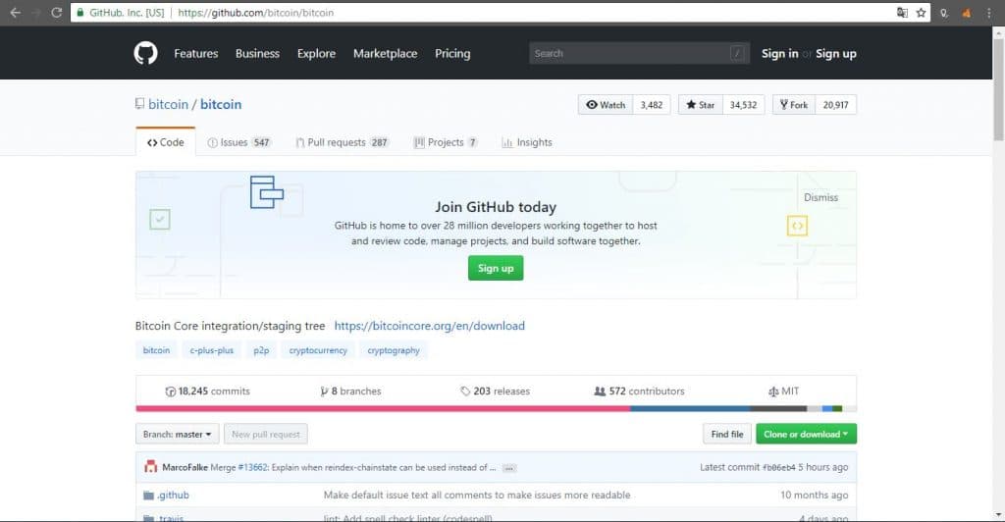View watchers count 3,482

(652, 105)
